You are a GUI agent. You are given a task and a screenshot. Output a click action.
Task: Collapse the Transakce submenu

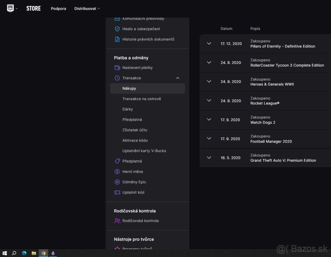click(178, 78)
